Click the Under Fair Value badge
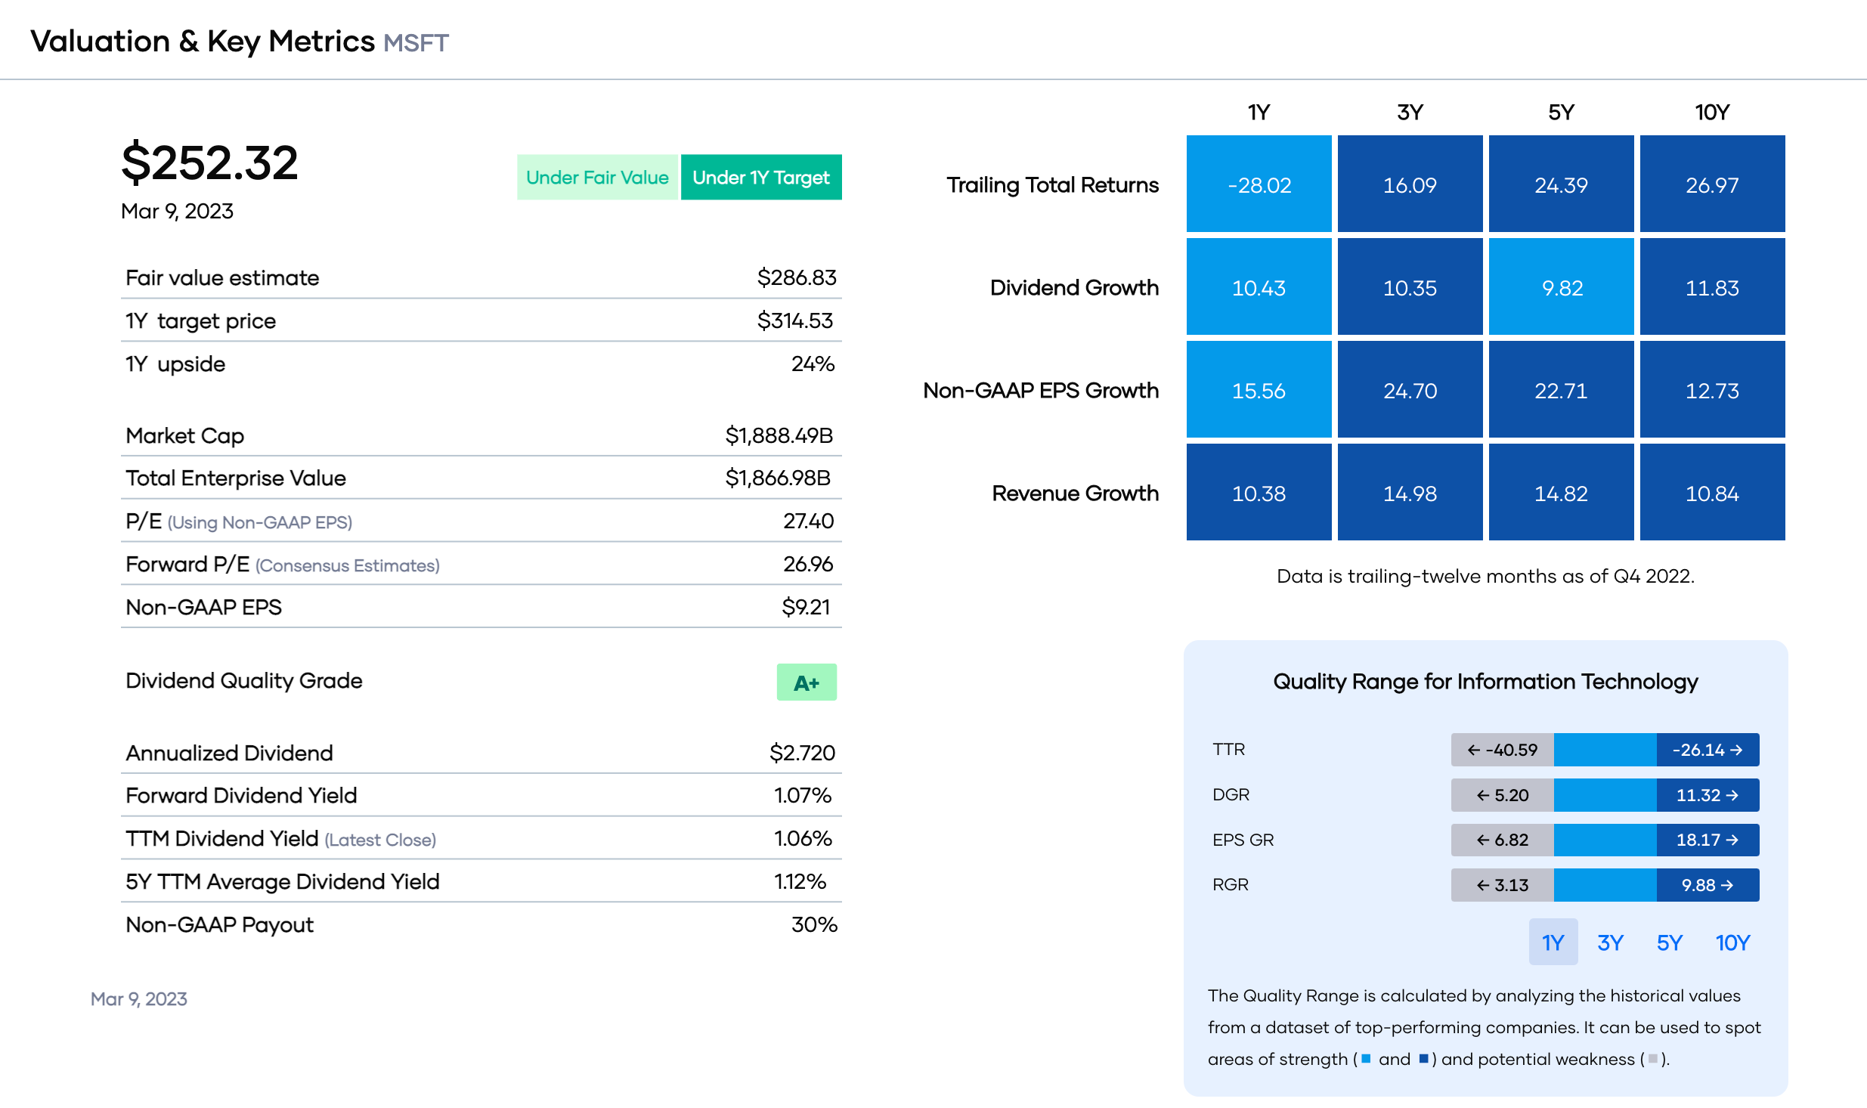Screen dimensions: 1867x1108 597,178
